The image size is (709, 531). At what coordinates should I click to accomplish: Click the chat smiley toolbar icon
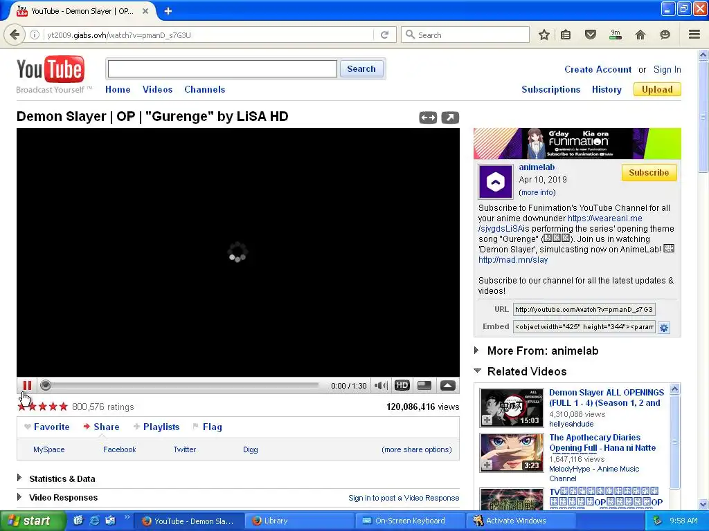click(665, 35)
